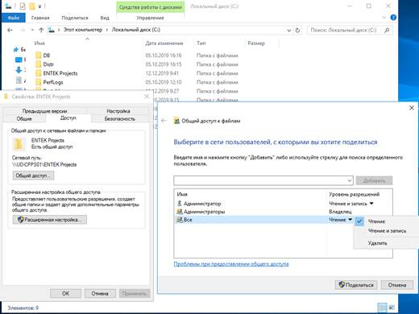419x314 pixels.
Task: Click OK in the Properties dialog
Action: point(65,293)
